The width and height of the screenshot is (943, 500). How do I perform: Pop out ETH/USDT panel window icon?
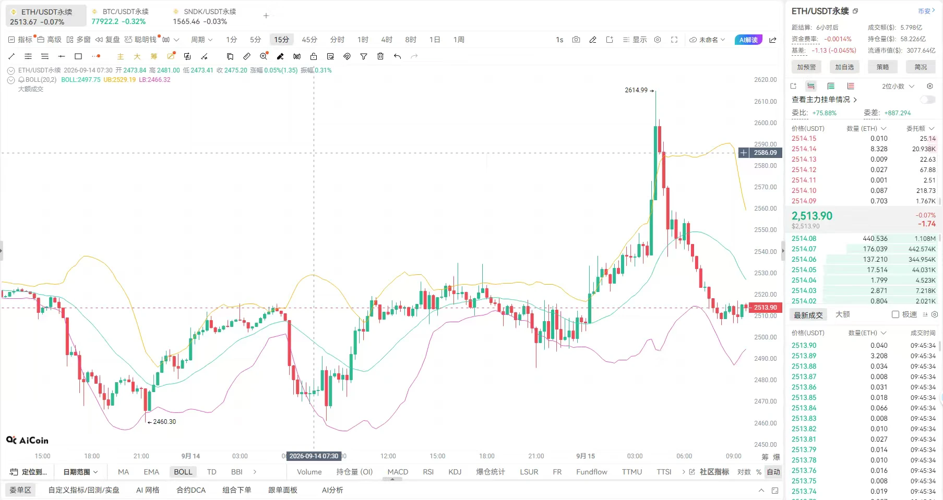855,11
